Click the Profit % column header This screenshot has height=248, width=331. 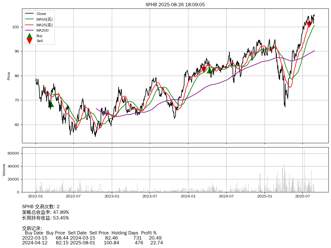(149, 233)
